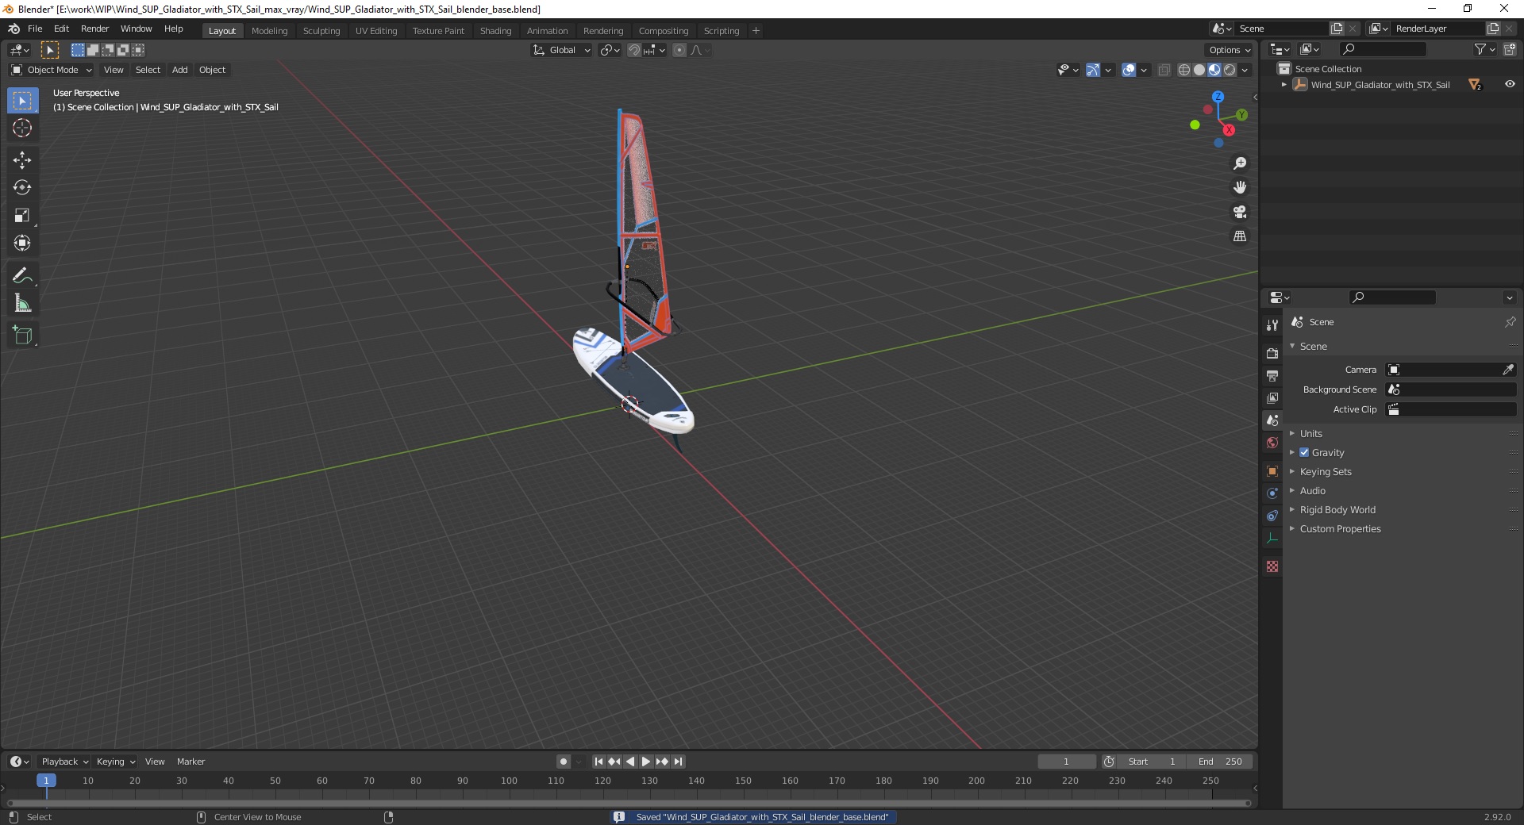Activate the Move tool
The width and height of the screenshot is (1524, 825).
point(22,160)
